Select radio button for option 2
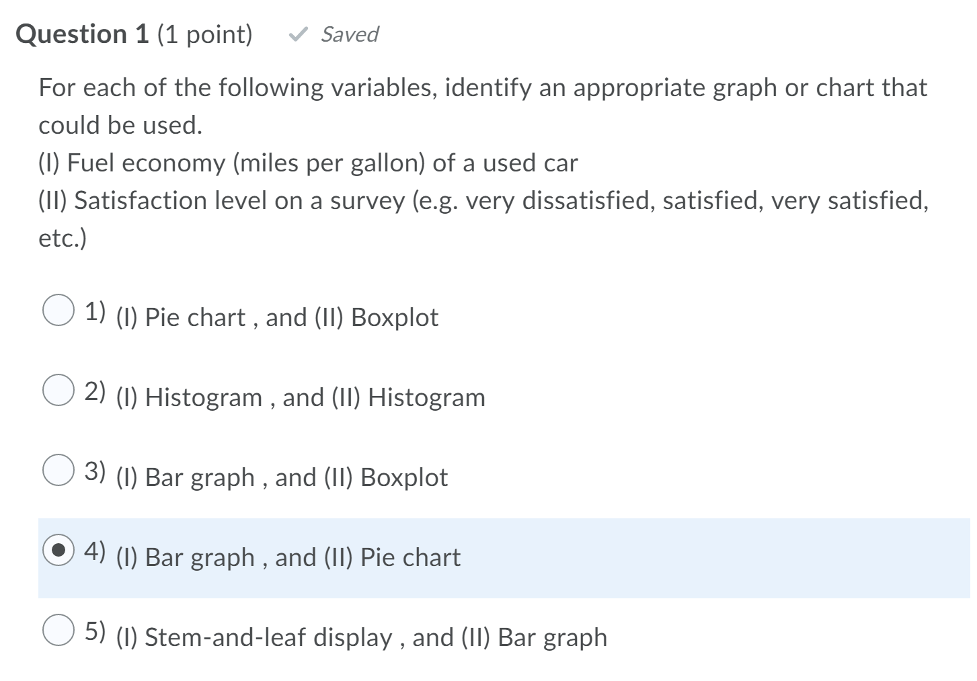 pos(60,391)
